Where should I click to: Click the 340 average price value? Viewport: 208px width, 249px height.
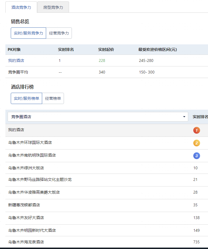pos(102,72)
